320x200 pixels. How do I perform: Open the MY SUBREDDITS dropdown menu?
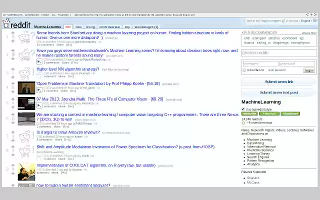pos(12,15)
